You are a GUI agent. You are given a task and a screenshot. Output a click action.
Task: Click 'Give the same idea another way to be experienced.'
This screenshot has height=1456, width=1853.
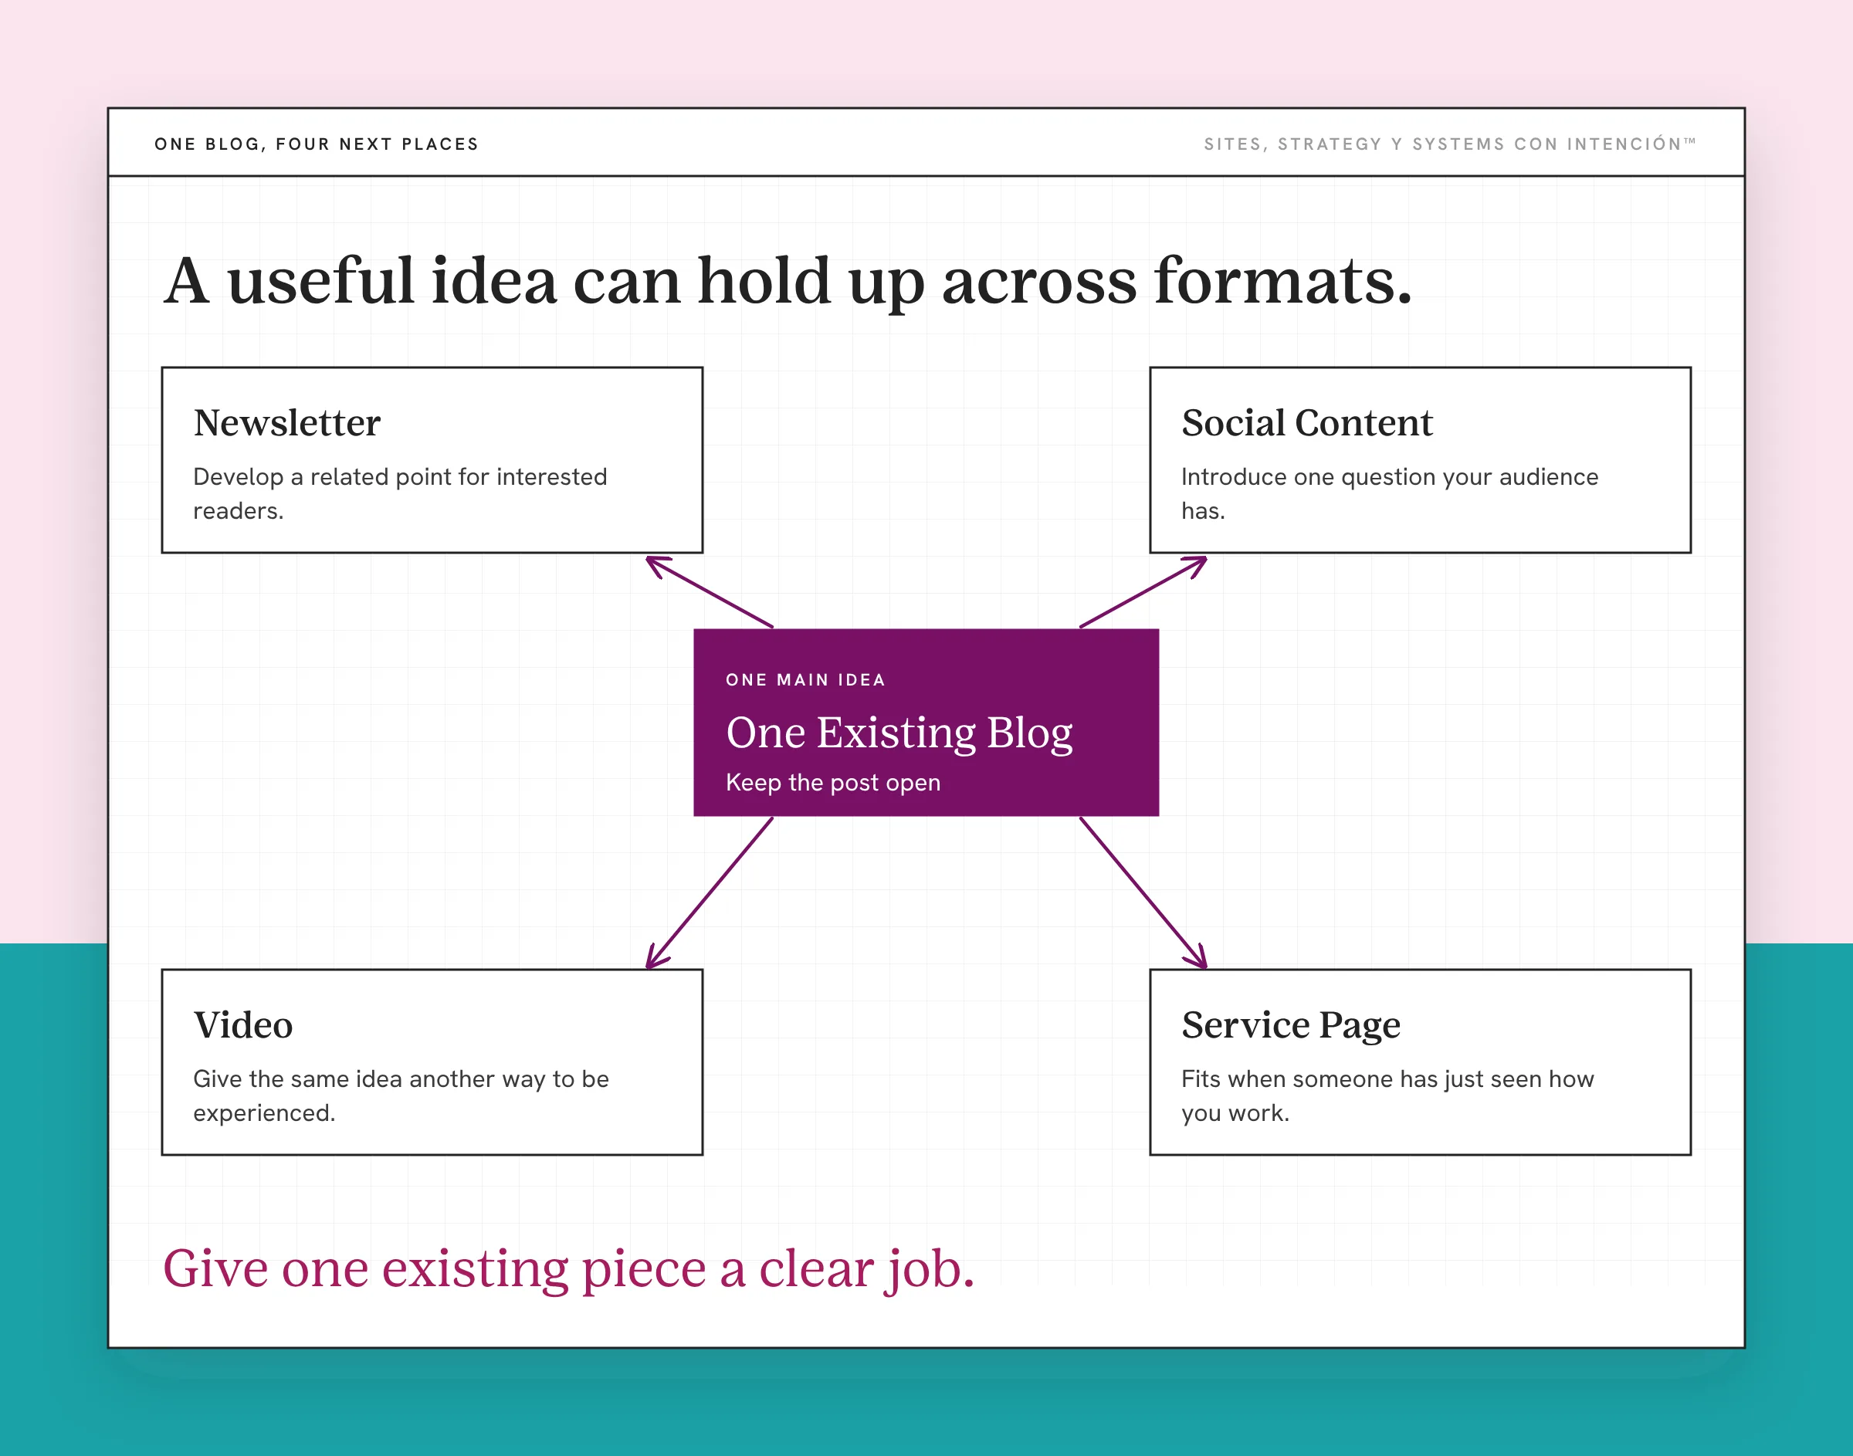point(401,1095)
